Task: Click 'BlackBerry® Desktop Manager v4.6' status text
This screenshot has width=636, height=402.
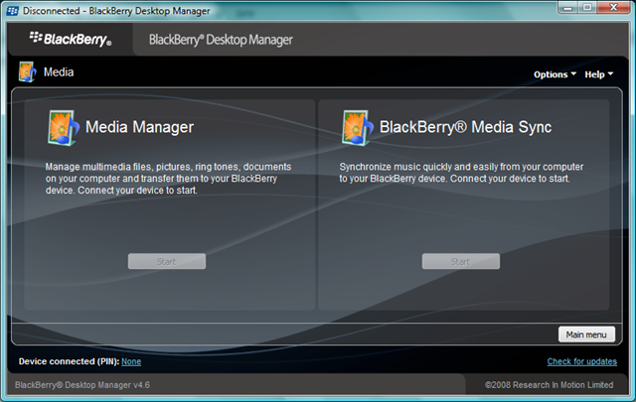Action: click(82, 385)
